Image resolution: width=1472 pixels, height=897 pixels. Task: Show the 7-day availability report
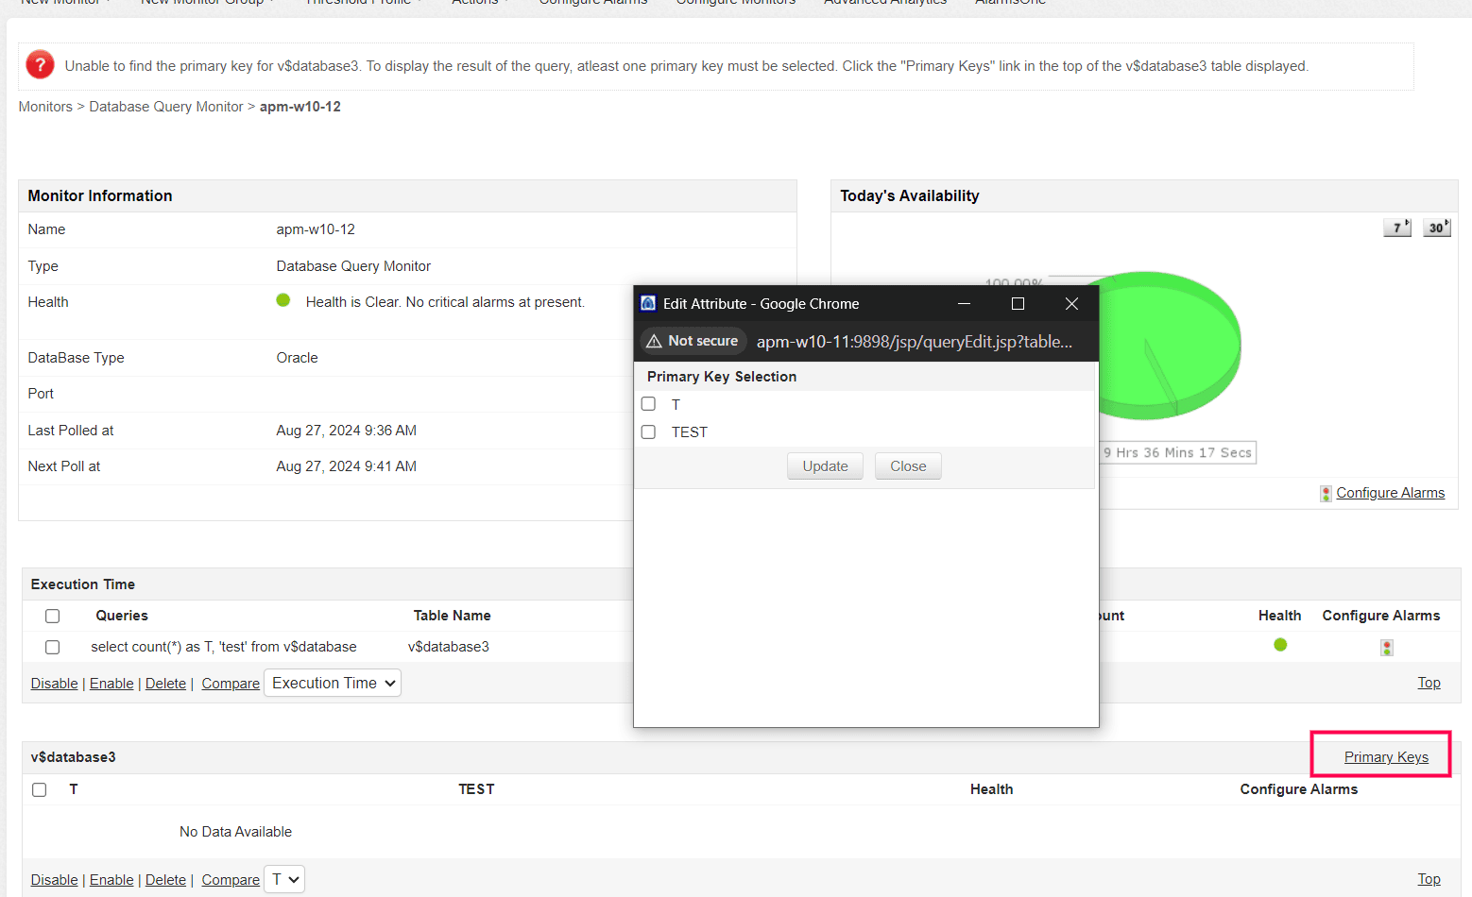[1397, 228]
